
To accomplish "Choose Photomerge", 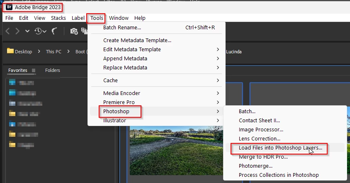I will (285, 166).
